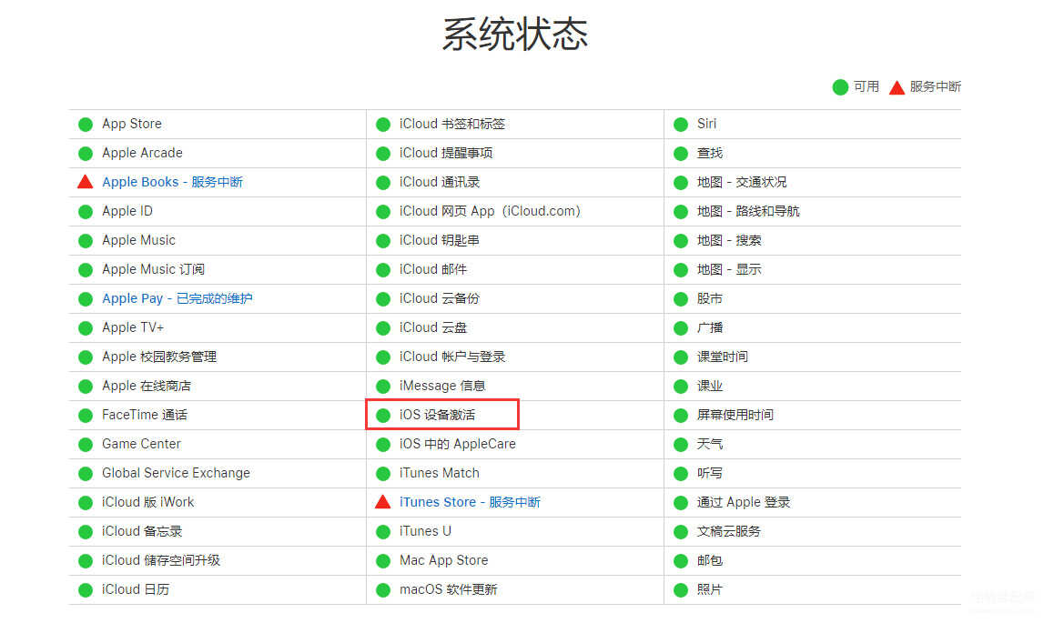Screen dimensions: 1044x623
Task: Click green status dot beside Apple TV+
Action: tap(86, 328)
